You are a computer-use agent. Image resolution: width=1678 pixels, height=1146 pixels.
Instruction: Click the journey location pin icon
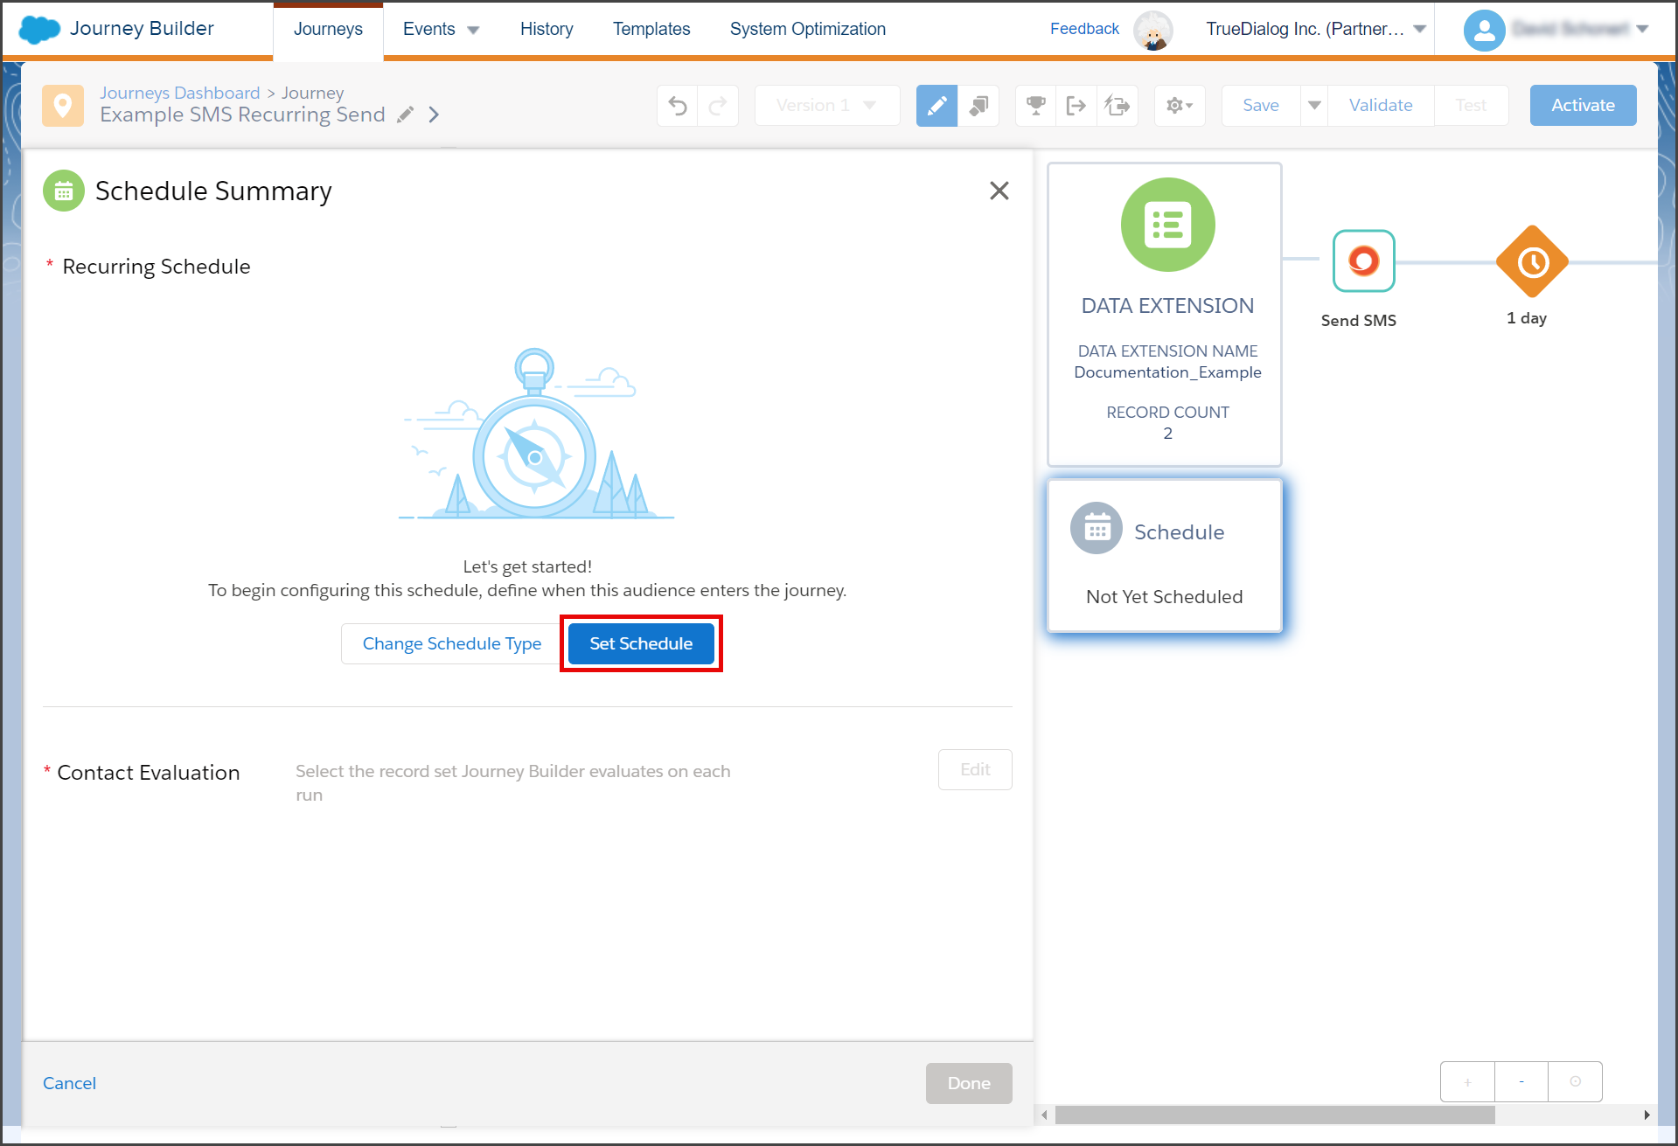pos(63,106)
